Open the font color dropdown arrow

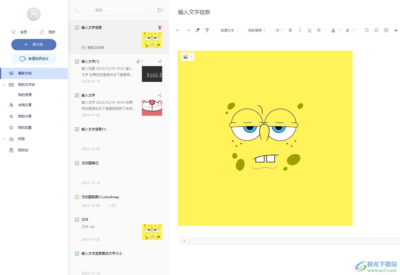(339, 30)
